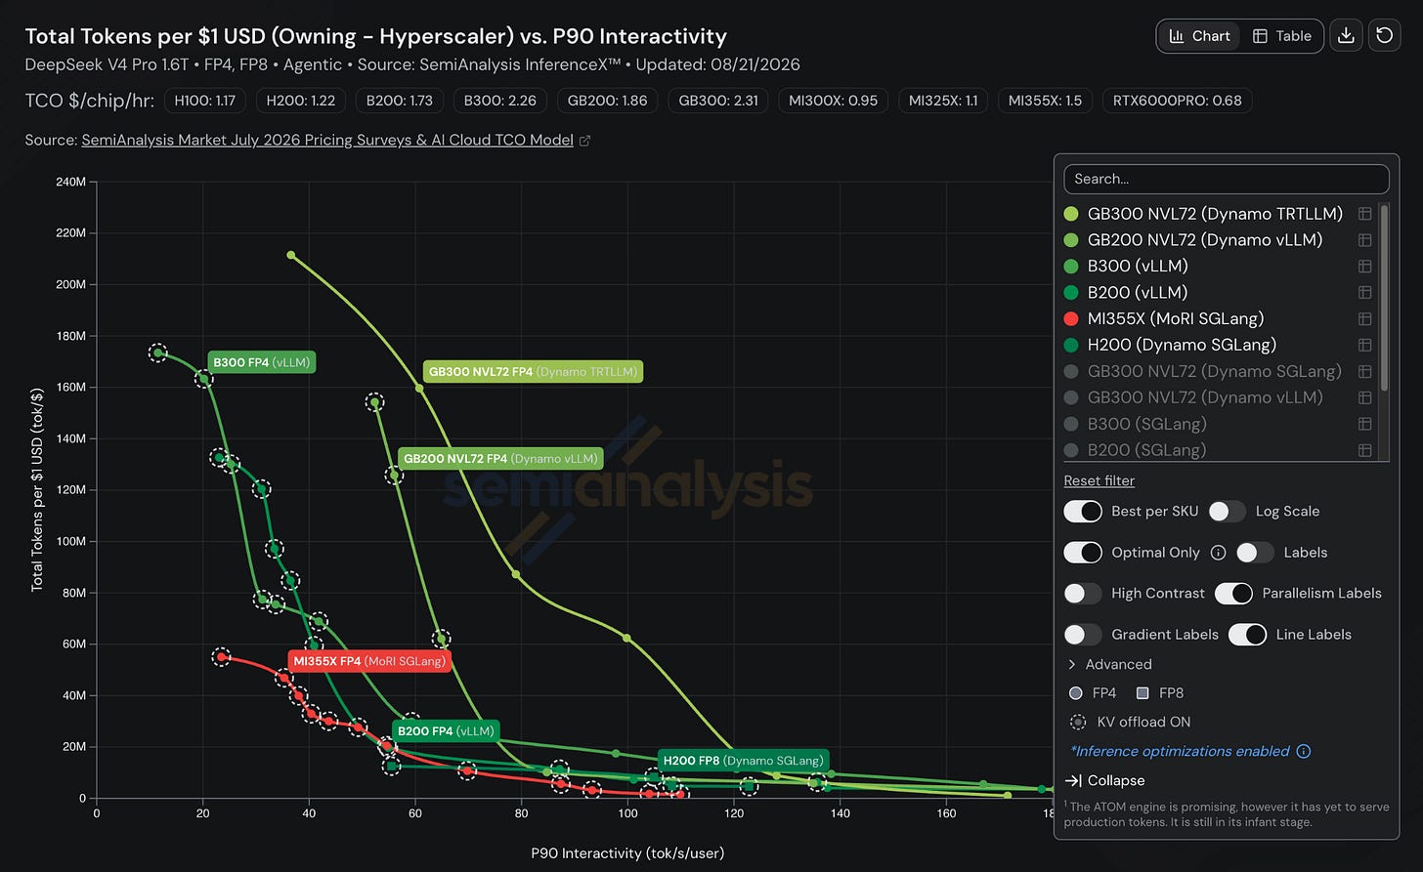The width and height of the screenshot is (1423, 872).
Task: Click the MI325X: 1.1 TCO chip
Action: [x=943, y=101]
